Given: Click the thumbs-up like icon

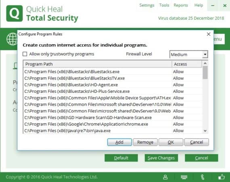Looking at the screenshot, I should coord(222,177).
